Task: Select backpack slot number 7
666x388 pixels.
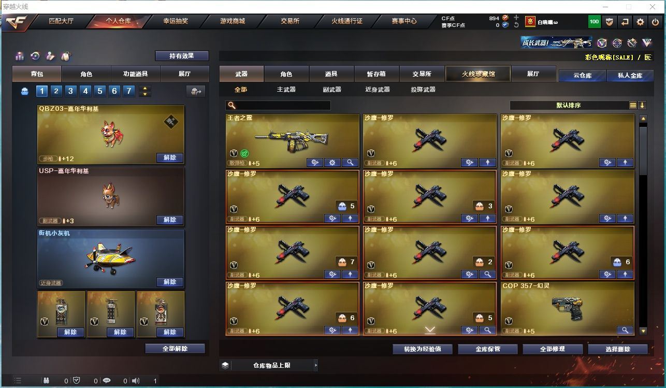Action: pos(129,91)
